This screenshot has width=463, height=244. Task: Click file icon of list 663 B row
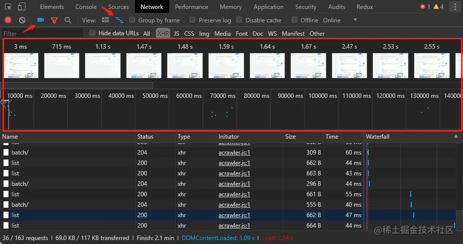tap(6, 173)
